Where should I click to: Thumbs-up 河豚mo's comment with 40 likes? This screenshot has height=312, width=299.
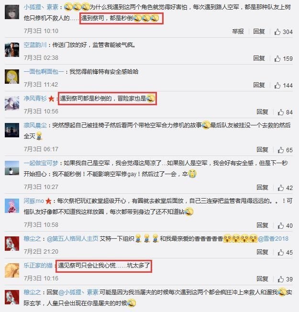pyautogui.click(x=285, y=225)
